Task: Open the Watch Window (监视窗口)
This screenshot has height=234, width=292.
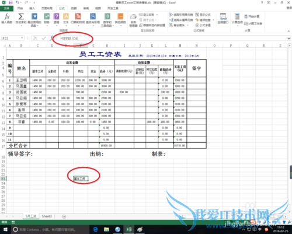Action: point(223,19)
